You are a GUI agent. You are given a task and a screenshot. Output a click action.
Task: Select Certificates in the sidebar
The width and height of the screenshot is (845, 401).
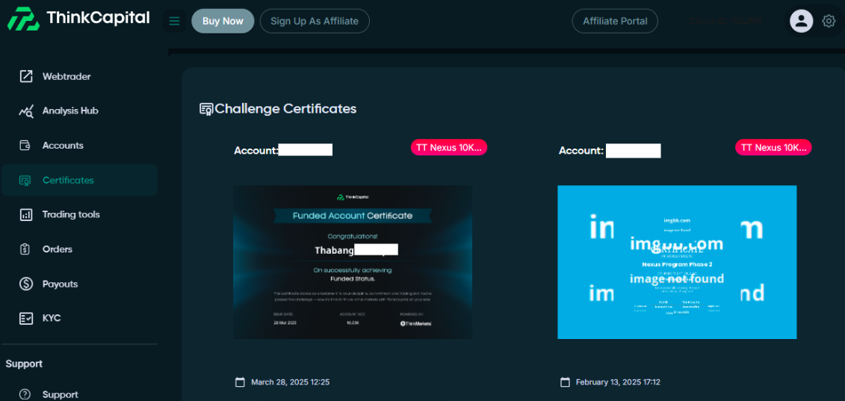pos(79,180)
